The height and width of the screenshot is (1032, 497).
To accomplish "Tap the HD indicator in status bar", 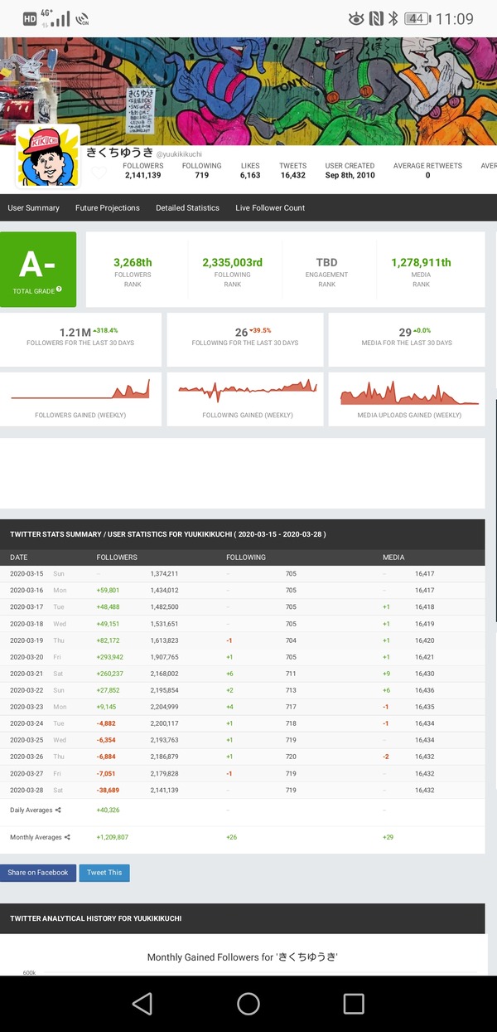I will coord(29,18).
